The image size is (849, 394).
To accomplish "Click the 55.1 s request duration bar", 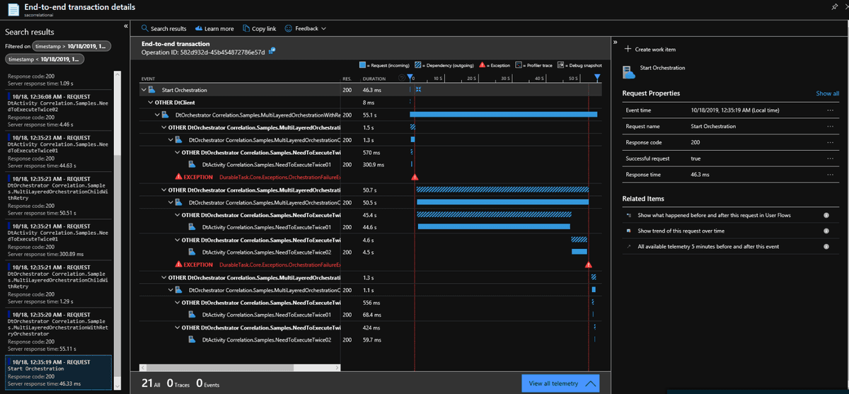I will click(x=504, y=115).
